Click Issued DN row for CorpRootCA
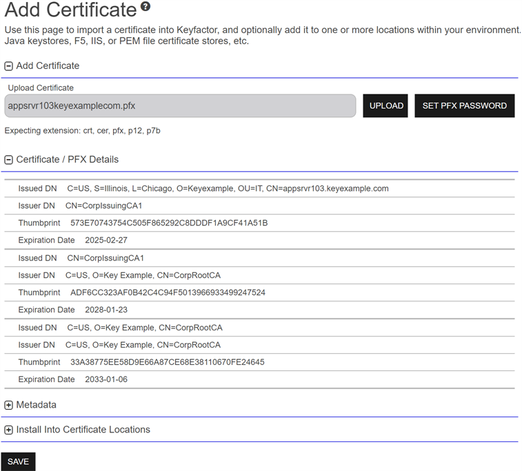 point(144,328)
